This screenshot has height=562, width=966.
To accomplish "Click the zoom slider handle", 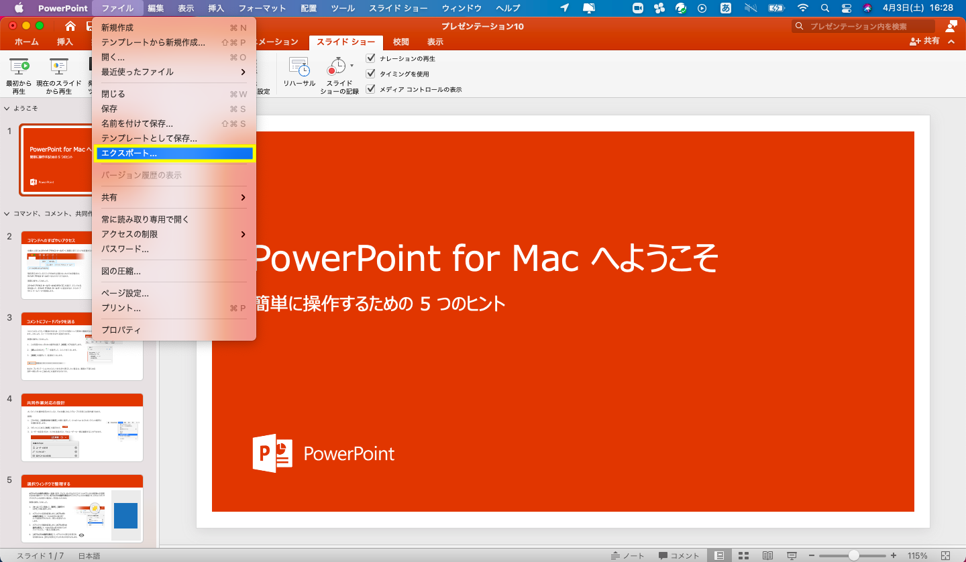I will click(x=853, y=556).
